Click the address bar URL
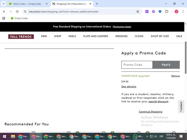The height and width of the screenshot is (140, 187). click(63, 12)
